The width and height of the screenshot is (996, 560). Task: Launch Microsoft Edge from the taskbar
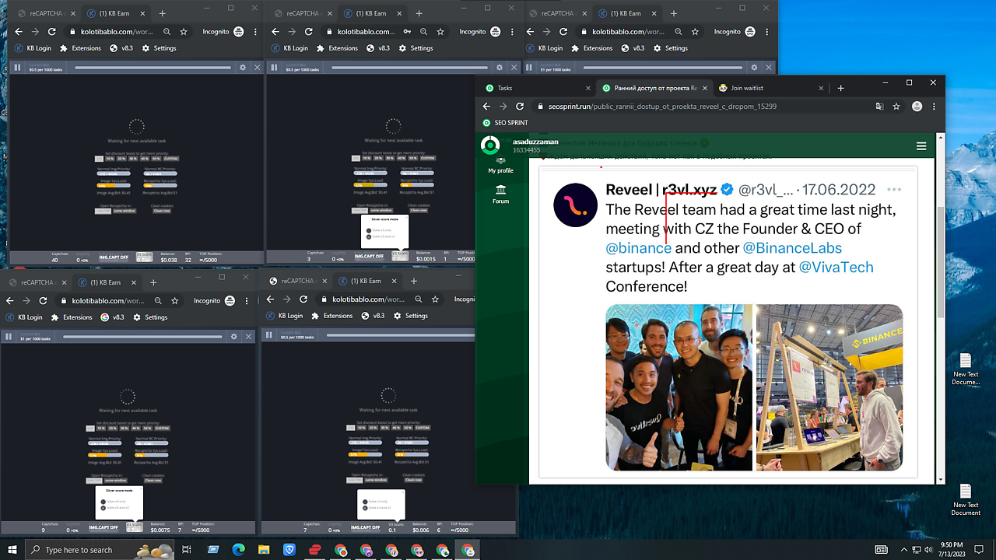point(239,550)
